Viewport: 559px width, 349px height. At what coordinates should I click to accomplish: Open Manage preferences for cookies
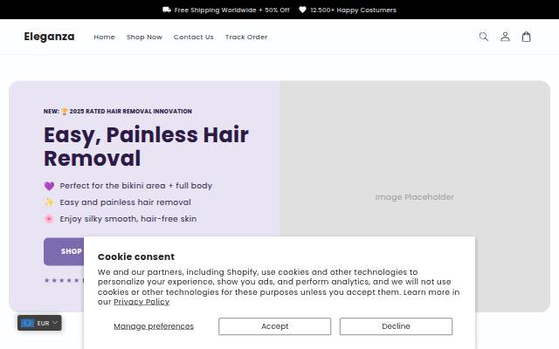(154, 326)
